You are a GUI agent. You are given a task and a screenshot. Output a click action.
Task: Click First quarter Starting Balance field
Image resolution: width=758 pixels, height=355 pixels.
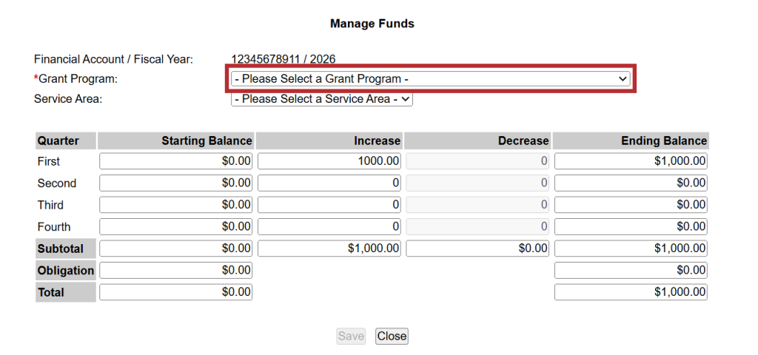click(175, 161)
